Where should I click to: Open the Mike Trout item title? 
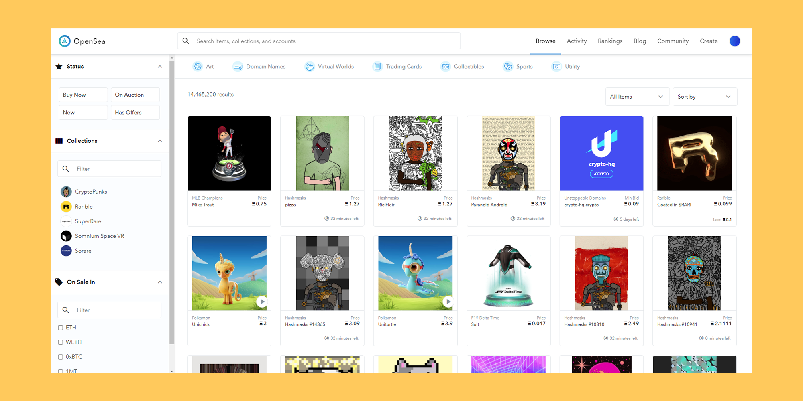pos(203,205)
